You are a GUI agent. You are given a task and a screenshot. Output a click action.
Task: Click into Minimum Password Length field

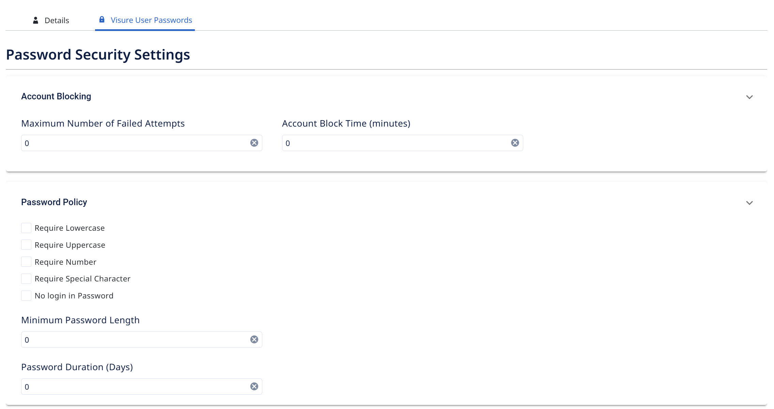coord(136,340)
